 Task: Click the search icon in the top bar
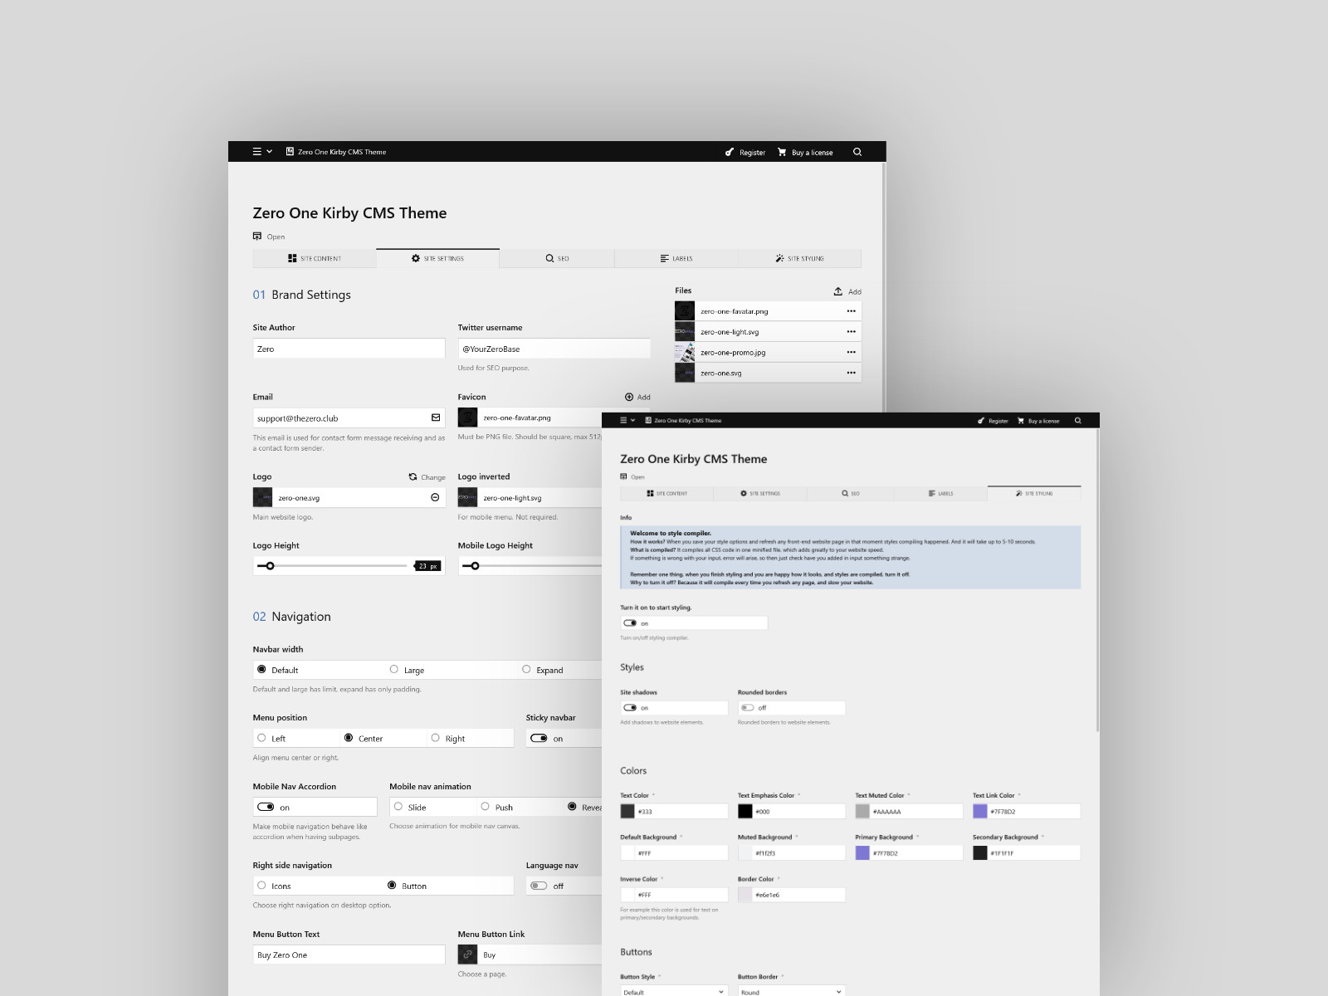point(857,152)
